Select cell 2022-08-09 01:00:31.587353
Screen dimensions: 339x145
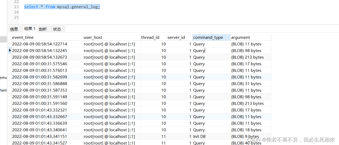pyautogui.click(x=47, y=90)
